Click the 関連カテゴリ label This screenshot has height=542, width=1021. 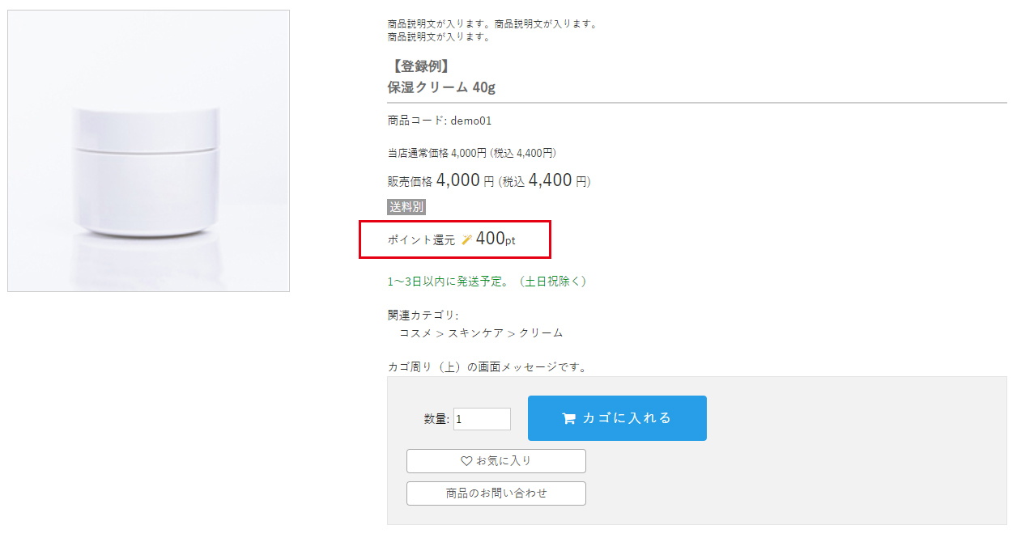pyautogui.click(x=423, y=315)
